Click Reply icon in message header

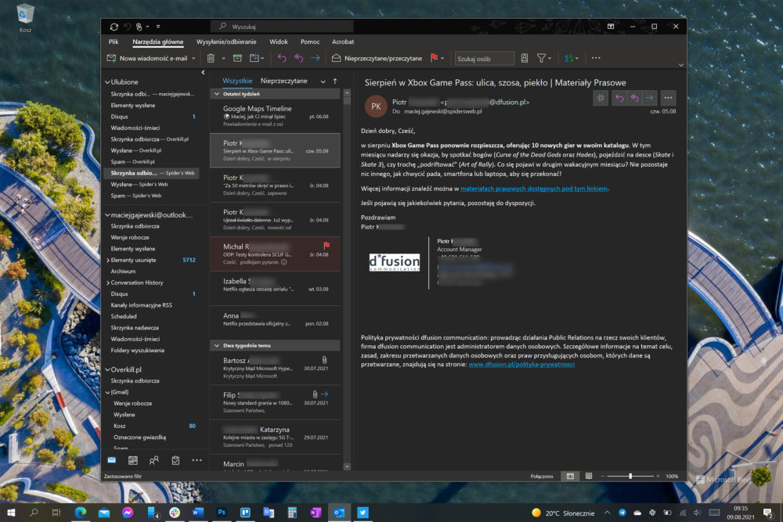click(619, 98)
